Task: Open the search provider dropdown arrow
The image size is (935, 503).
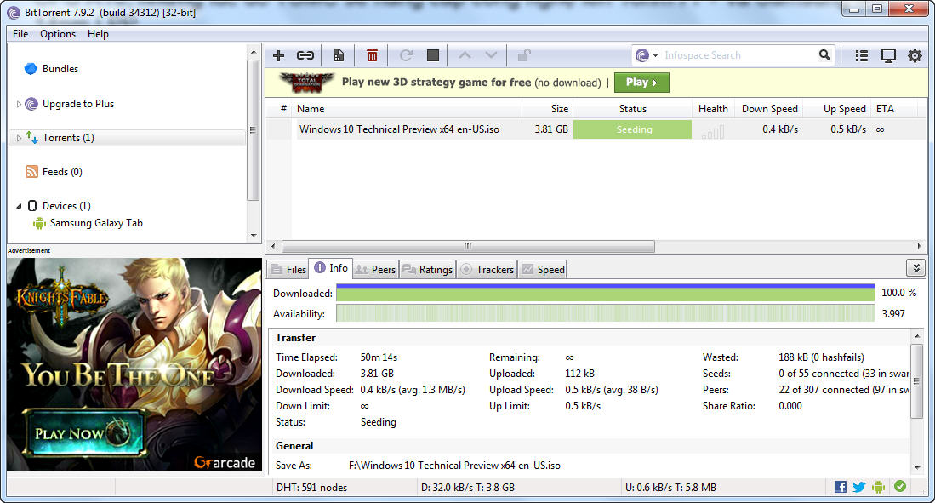Action: (x=655, y=55)
